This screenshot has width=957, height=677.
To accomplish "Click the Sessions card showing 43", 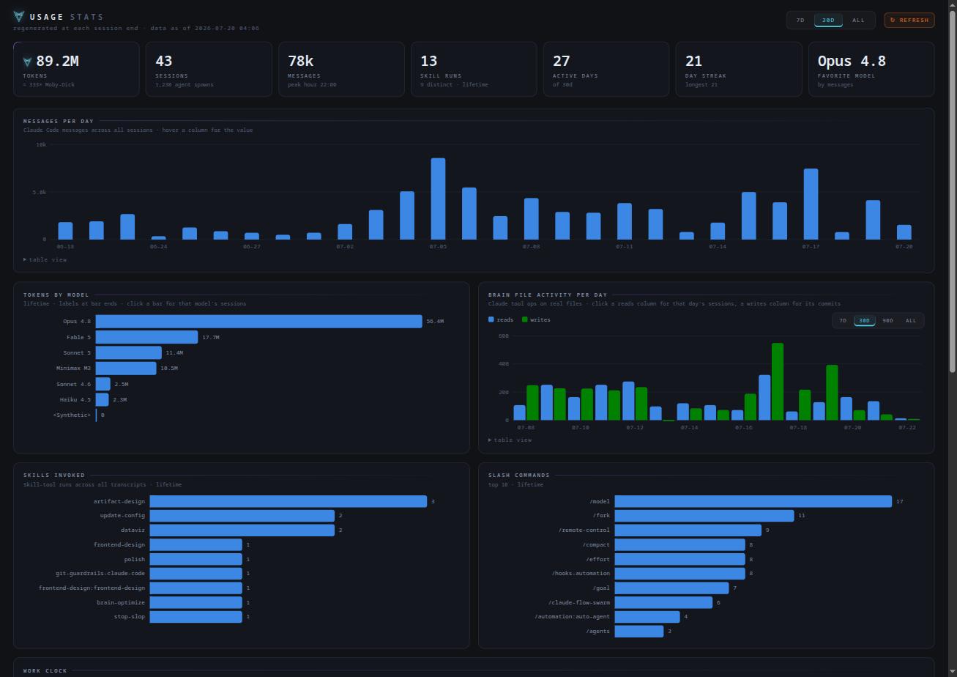I will coord(209,69).
